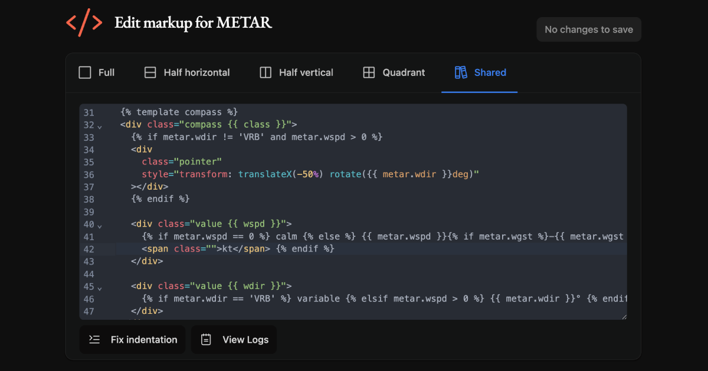Collapse the code fold at line 40
708x371 pixels.
coord(100,226)
